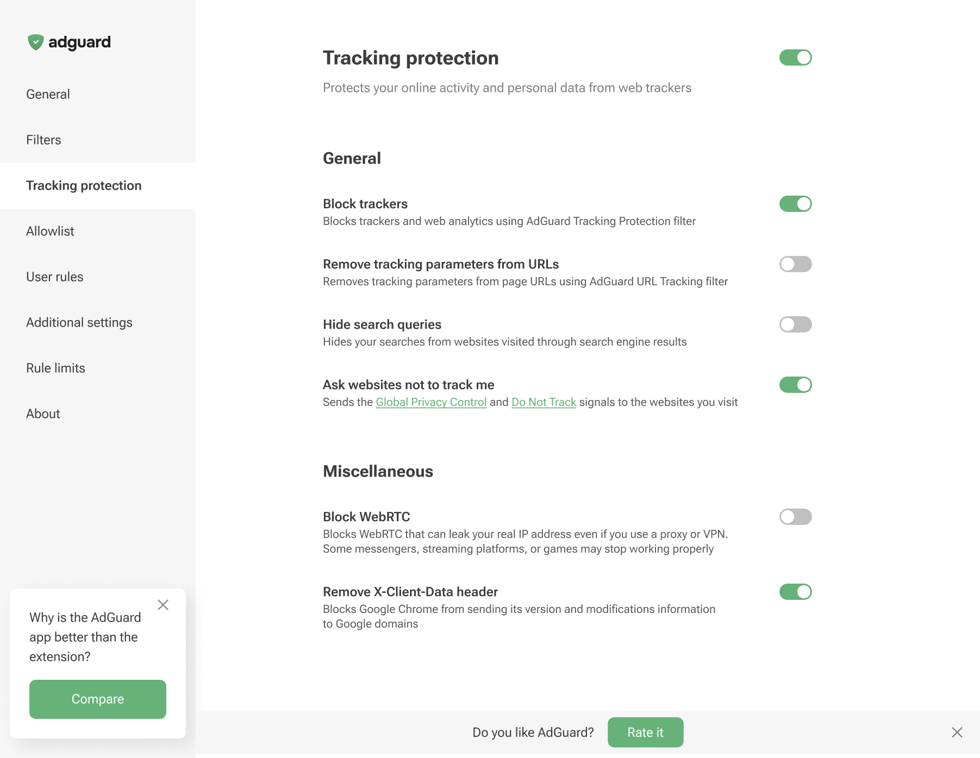Disable Ask websites not to track me
Image resolution: width=980 pixels, height=758 pixels.
795,385
